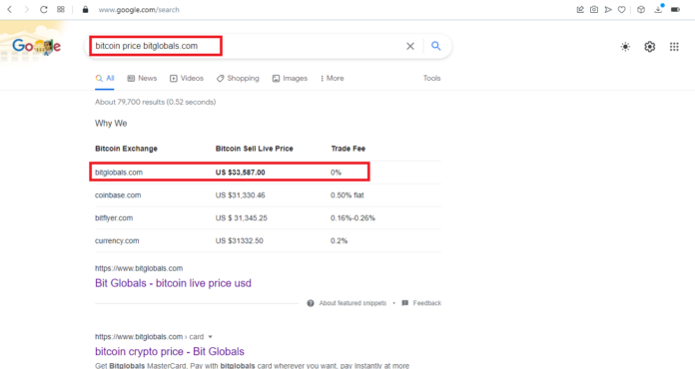Open Google settings gear icon
The image size is (695, 369).
650,47
